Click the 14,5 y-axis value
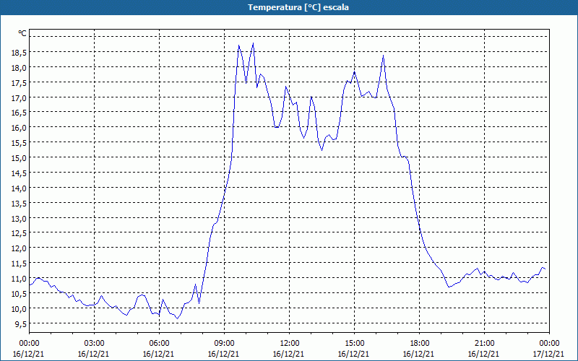This screenshot has width=578, height=361. (x=20, y=173)
